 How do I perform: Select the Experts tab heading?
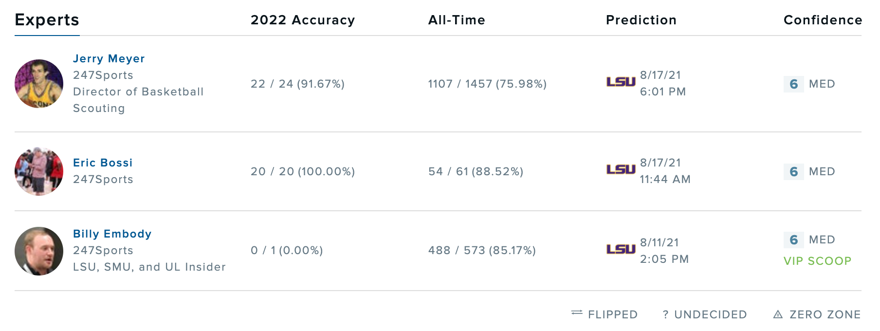pos(47,20)
